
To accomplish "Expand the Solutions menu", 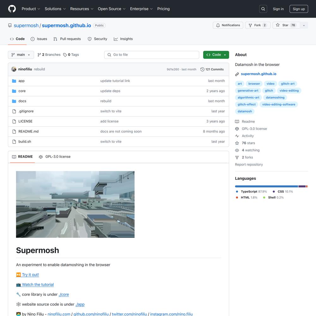I will tap(55, 9).
